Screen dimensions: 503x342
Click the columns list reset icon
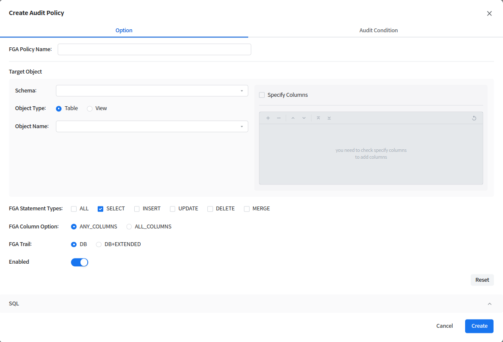(x=474, y=118)
